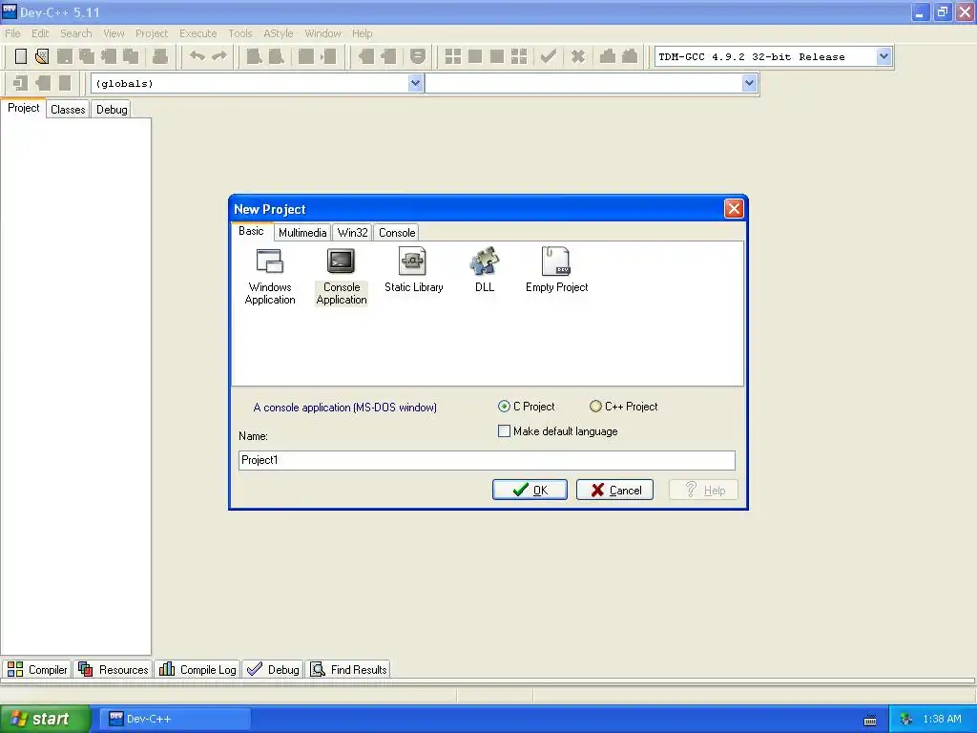Image resolution: width=977 pixels, height=733 pixels.
Task: Click the Replace toolbar icon
Action: 276,56
